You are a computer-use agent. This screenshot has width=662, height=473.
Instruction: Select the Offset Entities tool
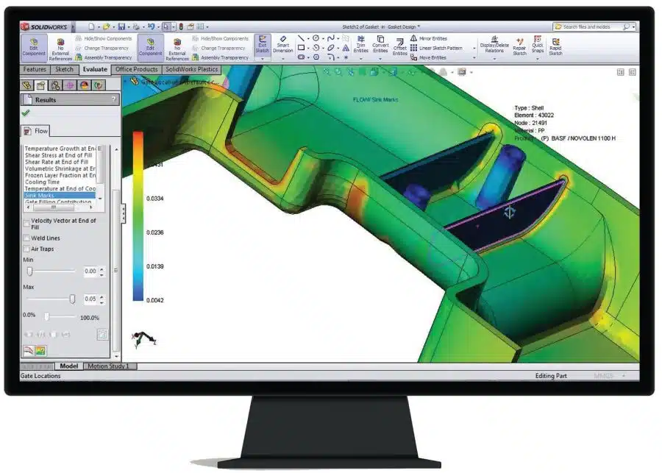[x=399, y=46]
